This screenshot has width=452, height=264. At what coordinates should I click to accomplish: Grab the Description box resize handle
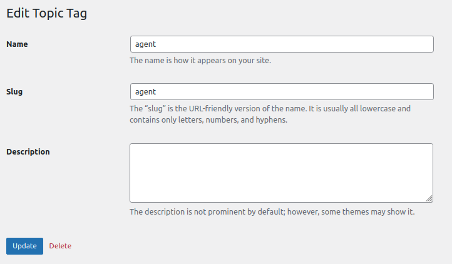[429, 198]
